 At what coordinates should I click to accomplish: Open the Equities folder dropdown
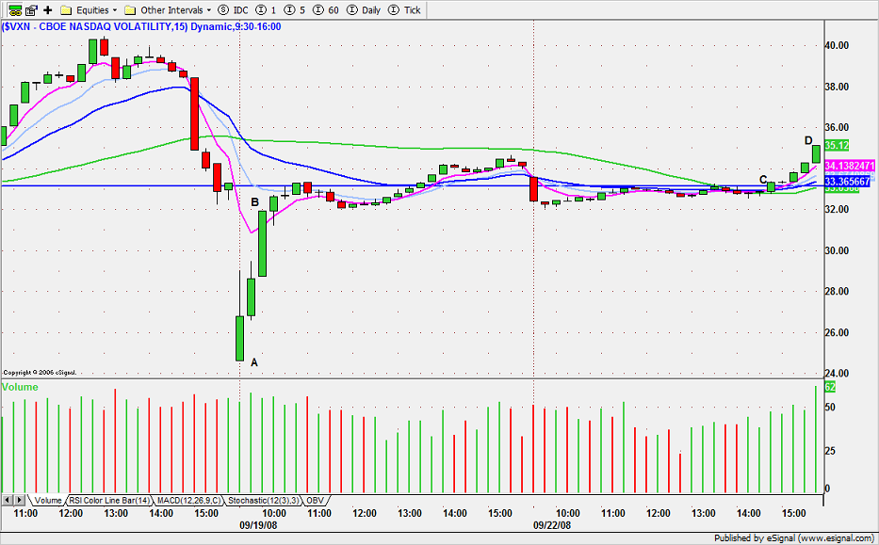click(x=90, y=10)
